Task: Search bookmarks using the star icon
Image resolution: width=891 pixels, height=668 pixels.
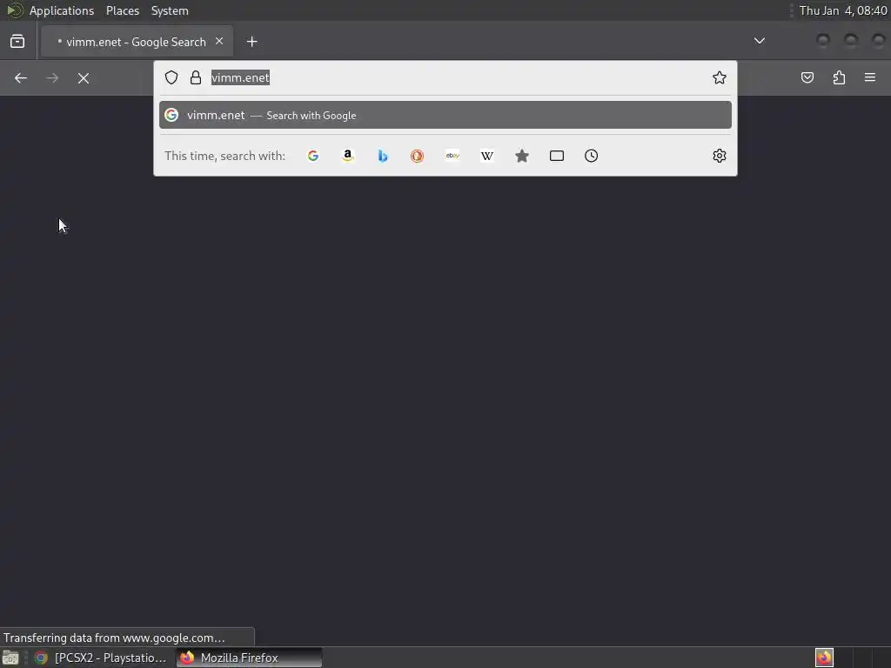Action: point(522,156)
